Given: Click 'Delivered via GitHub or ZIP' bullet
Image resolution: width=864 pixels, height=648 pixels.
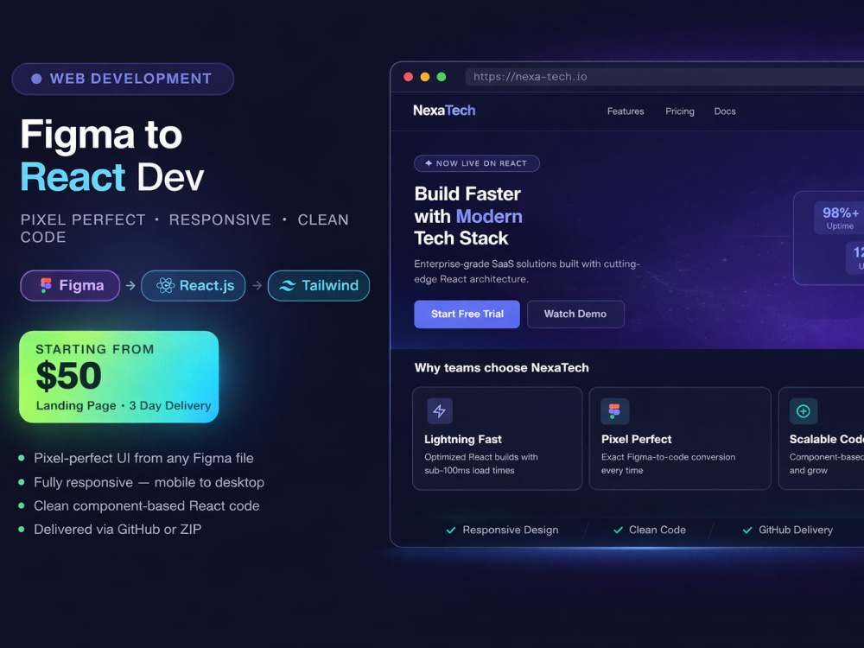Looking at the screenshot, I should click(x=118, y=530).
